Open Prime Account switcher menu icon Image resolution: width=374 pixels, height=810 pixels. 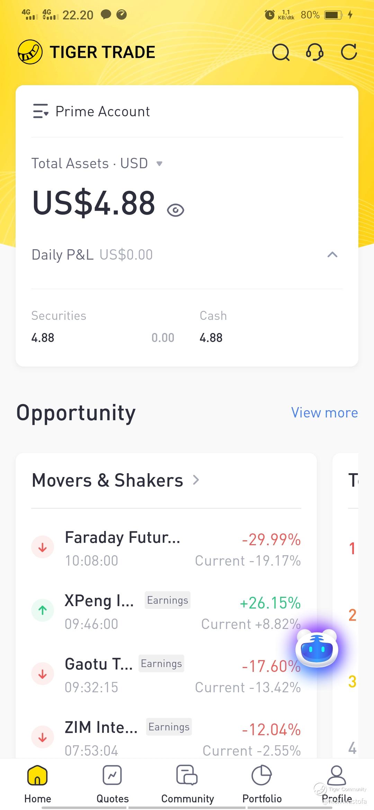(41, 111)
